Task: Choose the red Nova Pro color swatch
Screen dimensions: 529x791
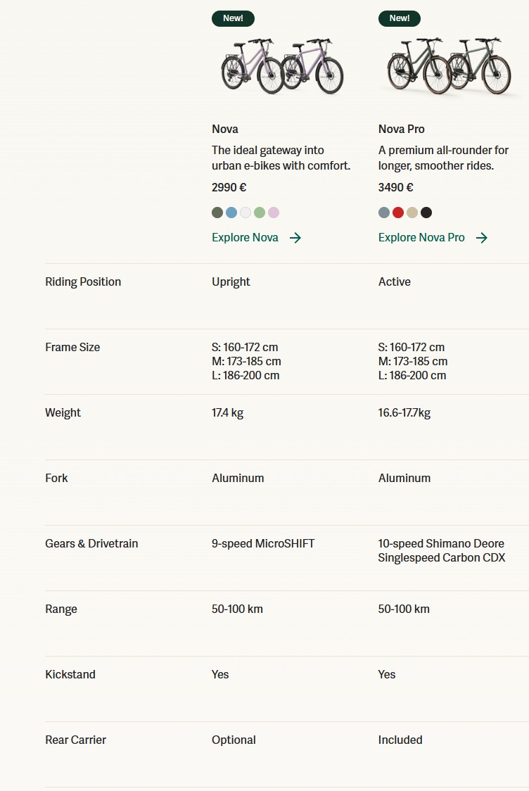Action: [398, 213]
